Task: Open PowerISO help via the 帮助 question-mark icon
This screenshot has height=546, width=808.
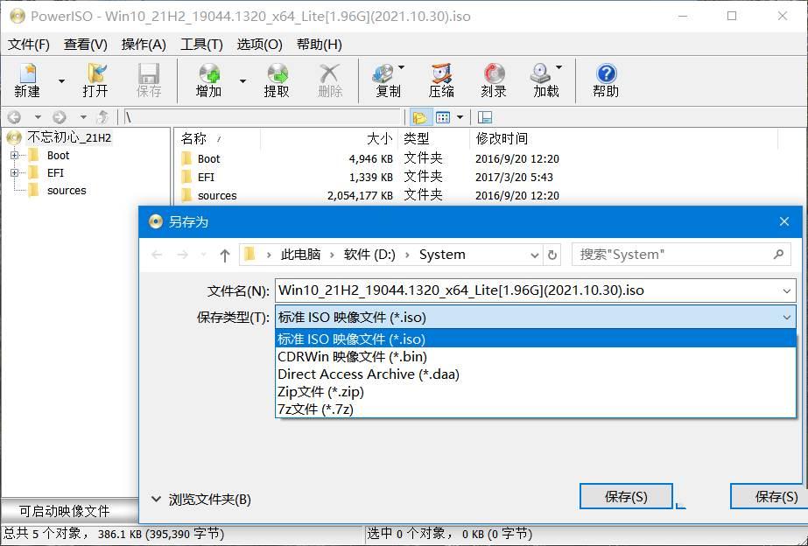Action: 605,79
